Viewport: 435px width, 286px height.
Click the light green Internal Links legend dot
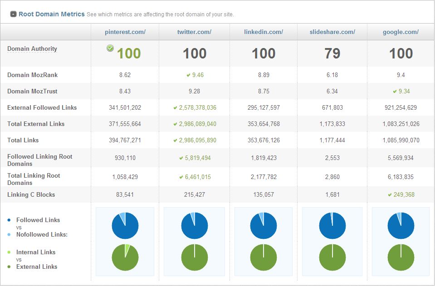[x=9, y=252]
